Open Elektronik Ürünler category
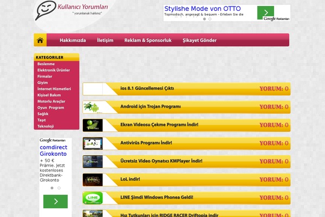Viewport: 325px width, 217px height. click(54, 70)
